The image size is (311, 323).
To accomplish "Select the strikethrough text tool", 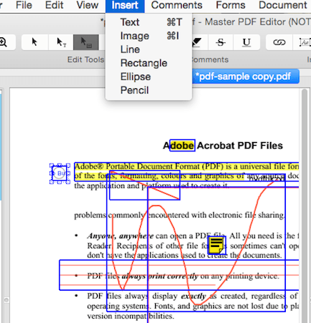I will click(221, 42).
